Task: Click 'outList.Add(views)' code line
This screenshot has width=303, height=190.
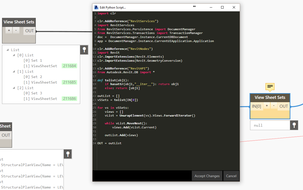Action: 121,135
